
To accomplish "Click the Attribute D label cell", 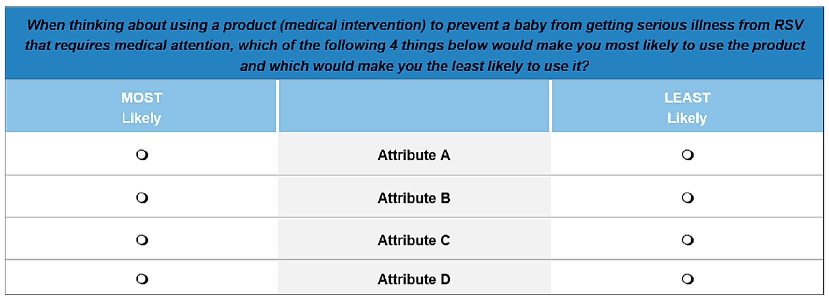I will click(414, 279).
